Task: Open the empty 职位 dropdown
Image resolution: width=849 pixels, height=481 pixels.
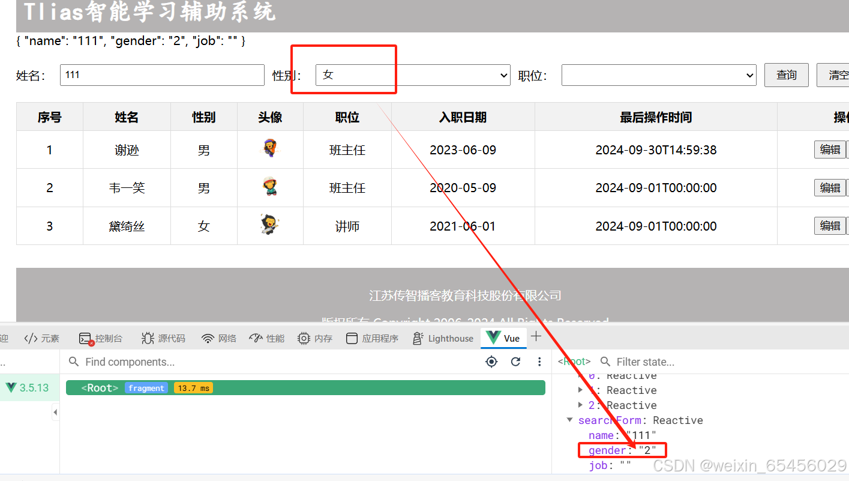Action: pos(659,75)
